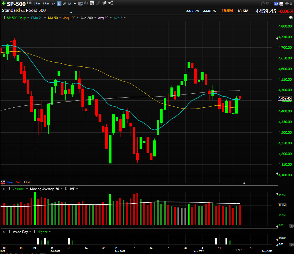Open the watchlist bullet-list icon beside SP-500
The width and height of the screenshot is (294, 254).
[29, 3]
